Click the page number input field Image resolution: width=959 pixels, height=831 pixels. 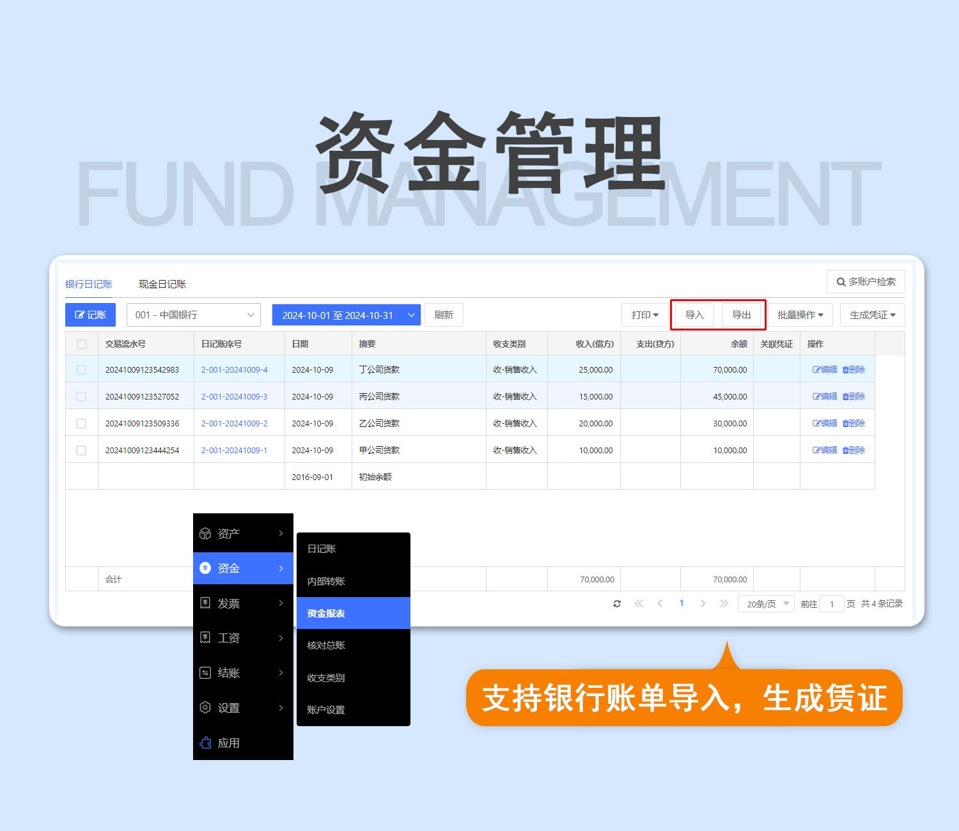click(x=832, y=603)
